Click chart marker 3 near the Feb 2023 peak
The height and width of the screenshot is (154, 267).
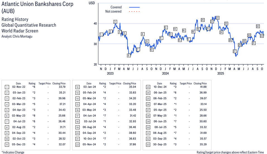click(x=115, y=22)
